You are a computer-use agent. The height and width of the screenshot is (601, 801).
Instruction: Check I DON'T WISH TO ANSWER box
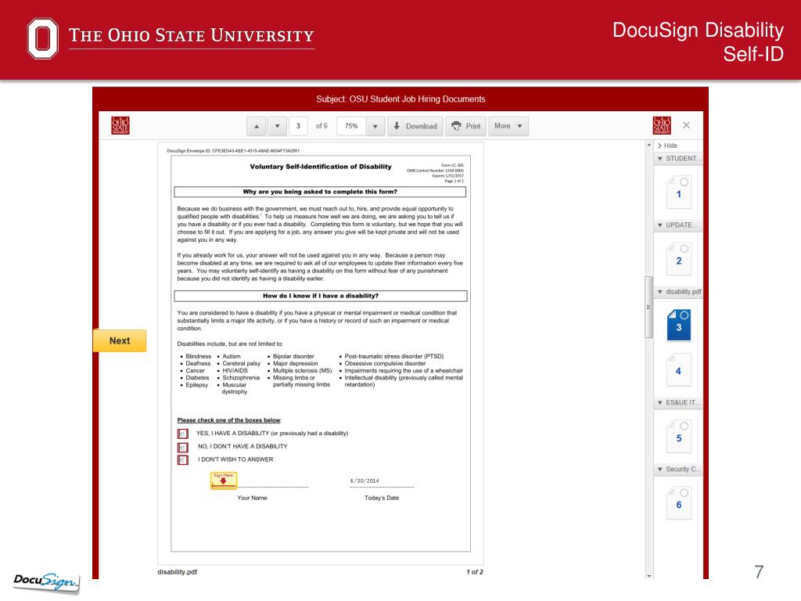point(183,460)
